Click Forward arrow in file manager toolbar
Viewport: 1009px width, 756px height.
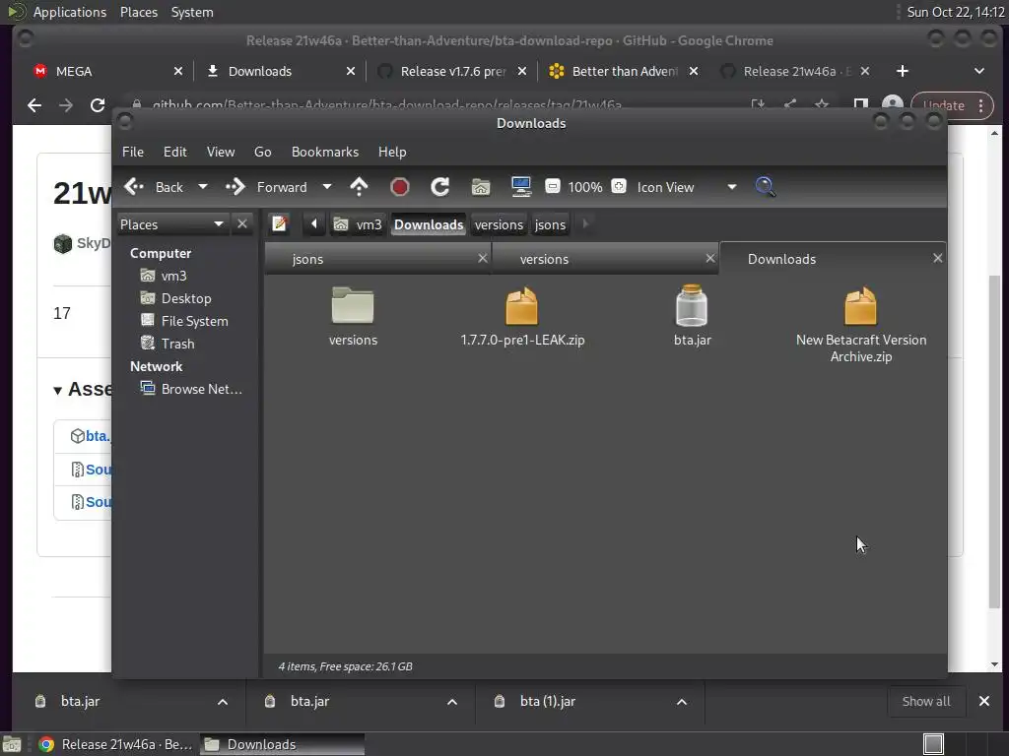(x=266, y=187)
